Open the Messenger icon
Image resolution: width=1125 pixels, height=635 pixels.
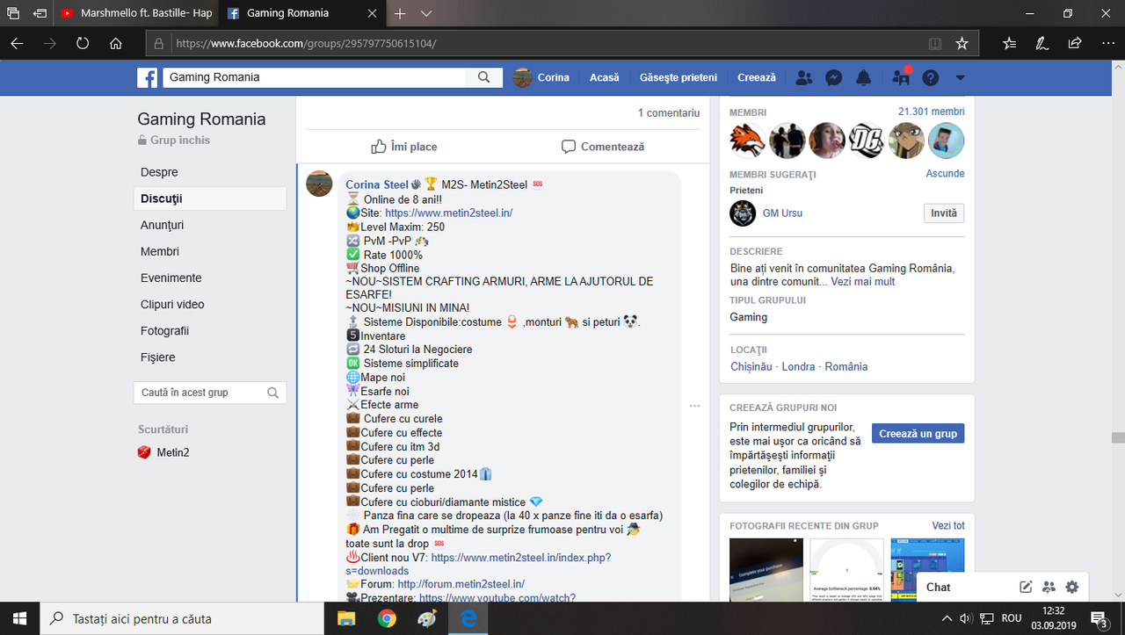(834, 77)
